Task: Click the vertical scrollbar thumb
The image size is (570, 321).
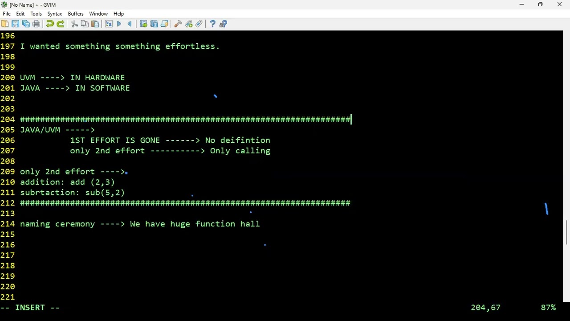Action: (566, 232)
